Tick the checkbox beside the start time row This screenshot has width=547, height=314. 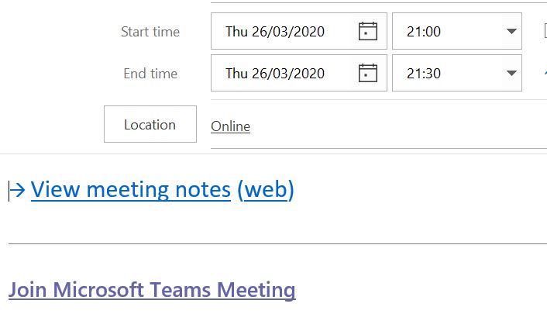pyautogui.click(x=545, y=32)
